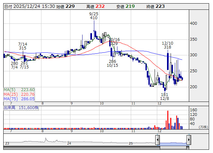This screenshot has height=153, width=213.
Task: Click the 10/16 329 label
Action: pyautogui.click(x=114, y=41)
